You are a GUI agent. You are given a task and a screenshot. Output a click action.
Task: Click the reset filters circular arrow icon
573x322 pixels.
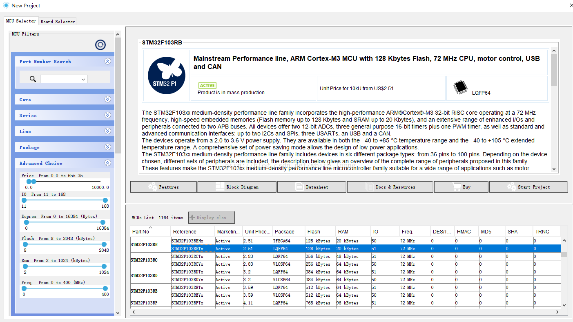(x=100, y=45)
